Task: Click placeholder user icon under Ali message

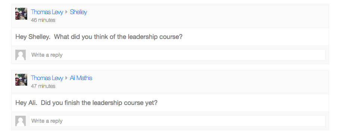Action: pyautogui.click(x=20, y=121)
